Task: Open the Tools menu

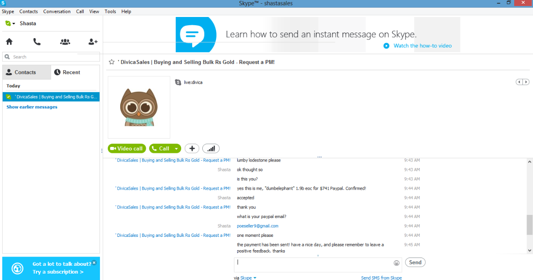Action: point(110,11)
